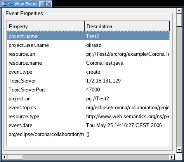Sort by the Description column header
184x162 pixels.
(127, 26)
